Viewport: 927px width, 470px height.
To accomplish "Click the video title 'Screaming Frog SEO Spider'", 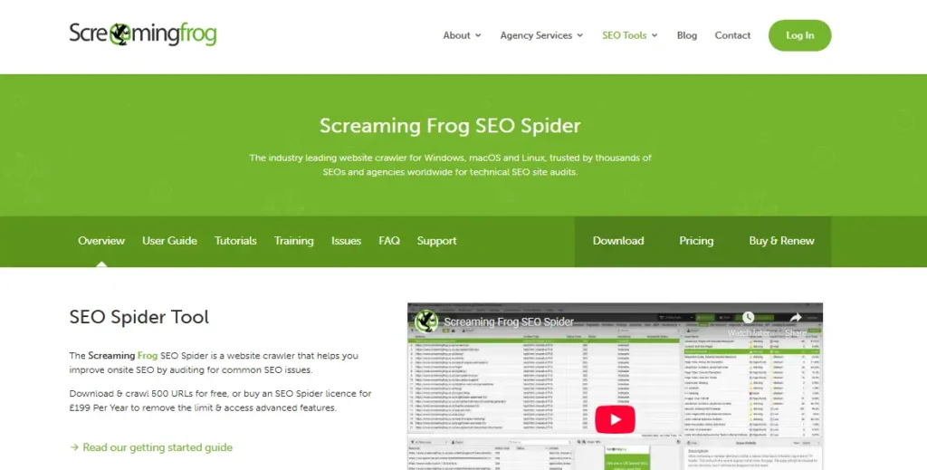I will point(509,322).
